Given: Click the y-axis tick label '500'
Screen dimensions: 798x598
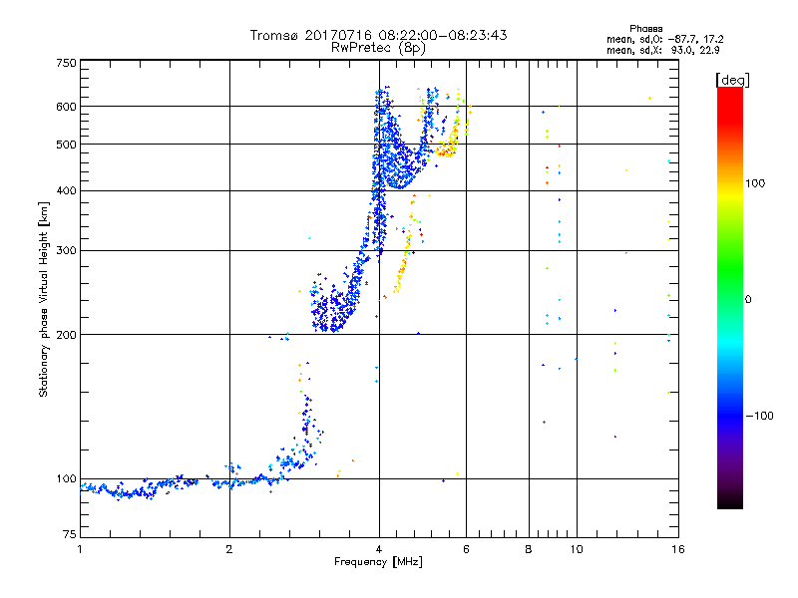Looking at the screenshot, I should tap(67, 145).
